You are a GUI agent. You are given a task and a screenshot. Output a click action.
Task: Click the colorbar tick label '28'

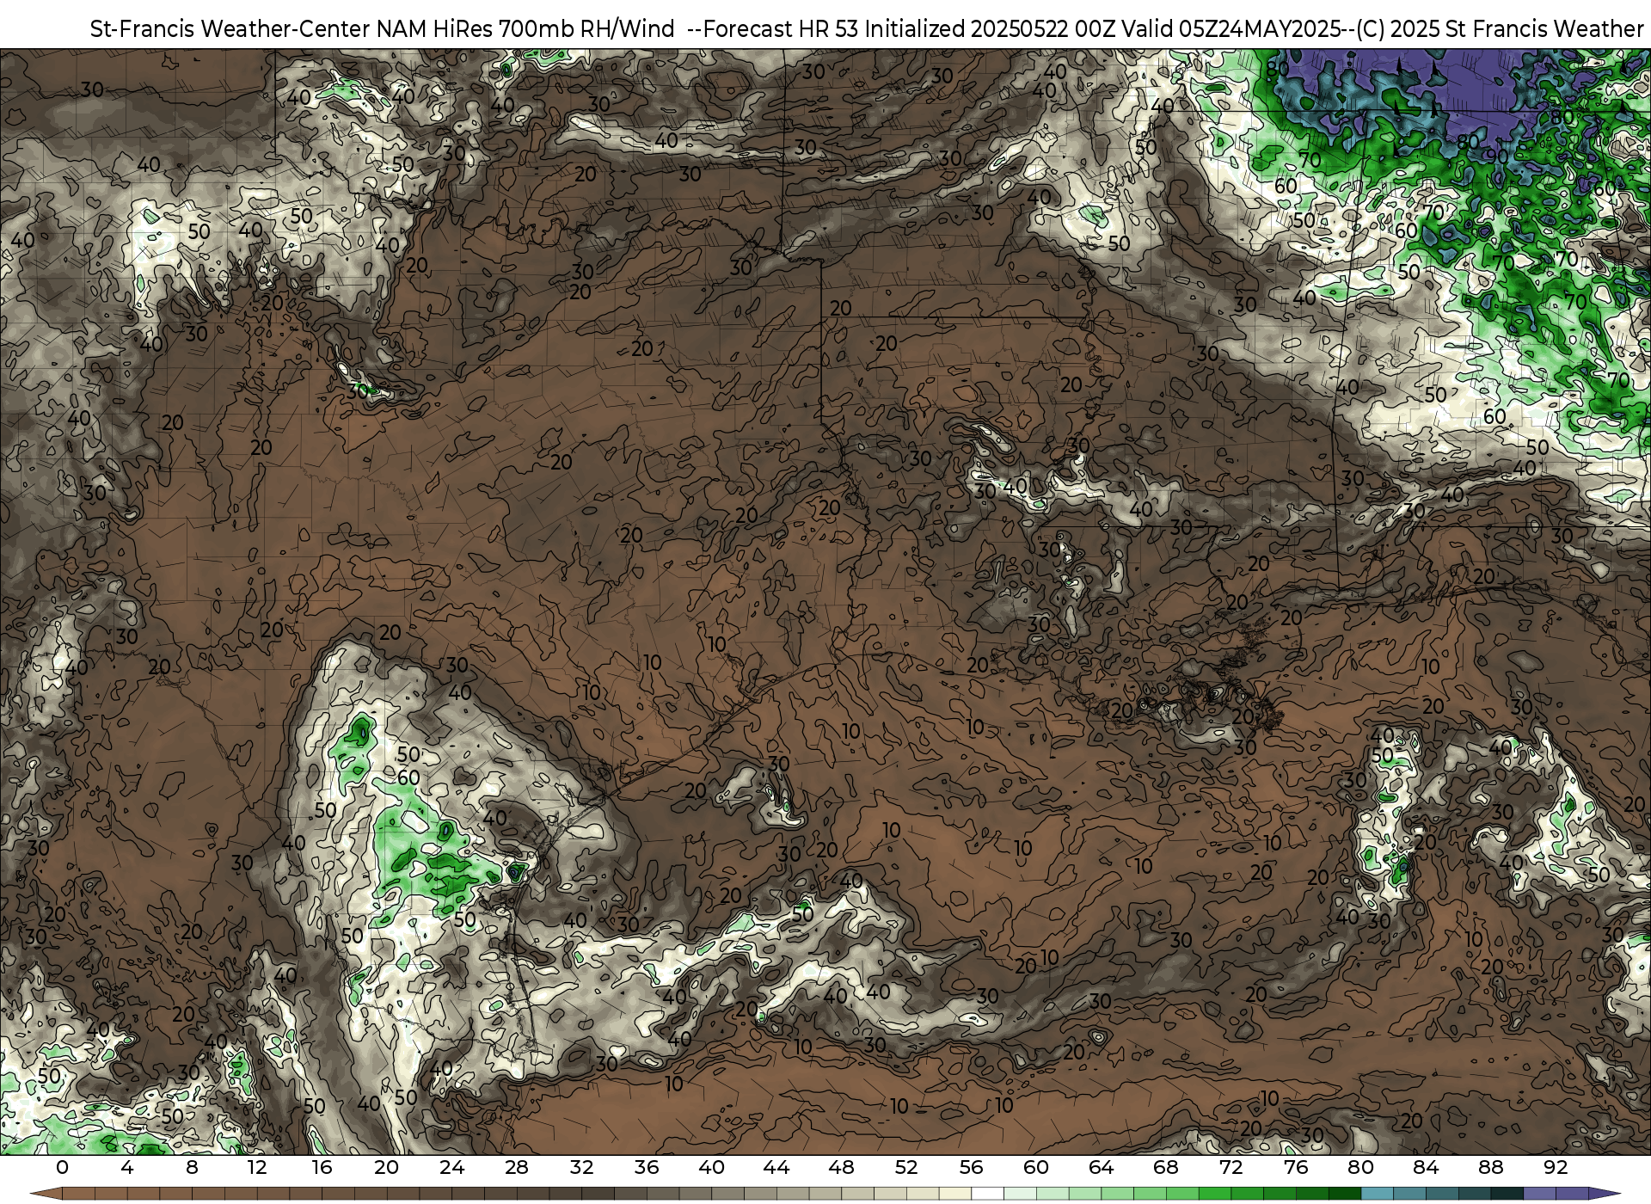tap(517, 1167)
